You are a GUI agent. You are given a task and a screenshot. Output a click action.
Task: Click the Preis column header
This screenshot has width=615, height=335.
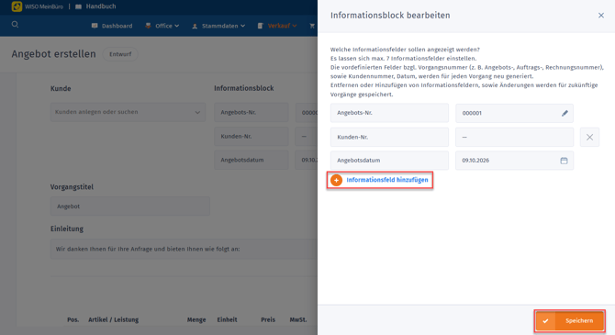coord(268,319)
